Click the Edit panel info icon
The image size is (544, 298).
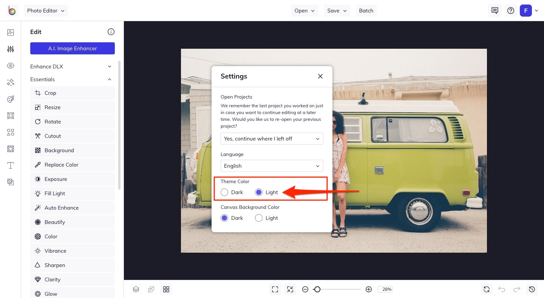(x=111, y=32)
